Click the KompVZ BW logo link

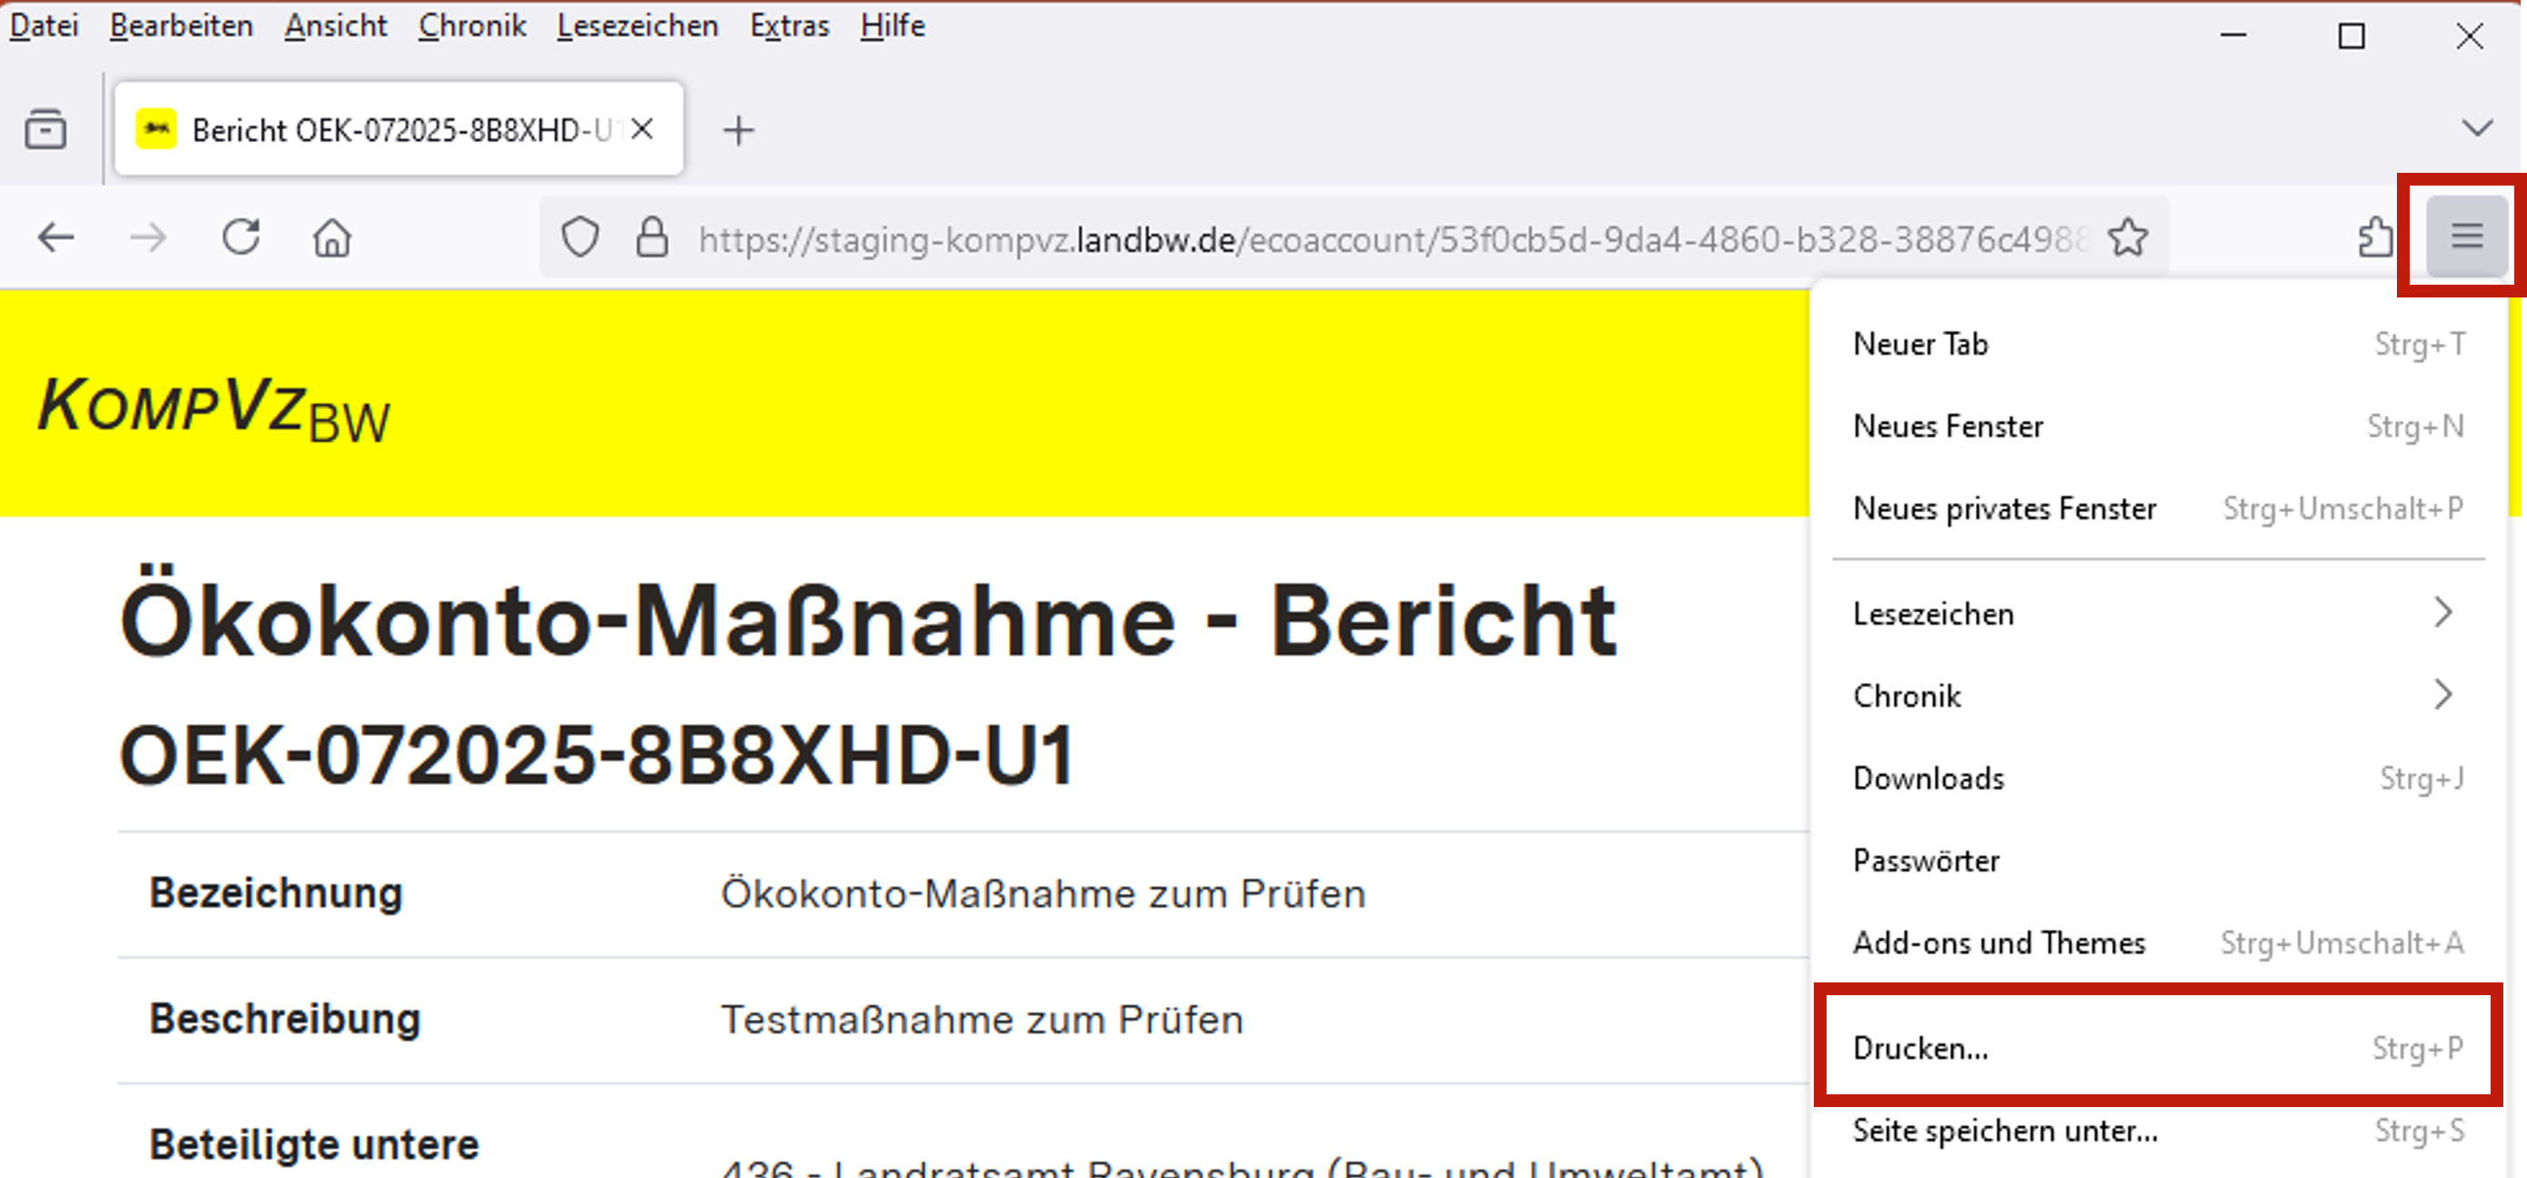click(x=214, y=408)
